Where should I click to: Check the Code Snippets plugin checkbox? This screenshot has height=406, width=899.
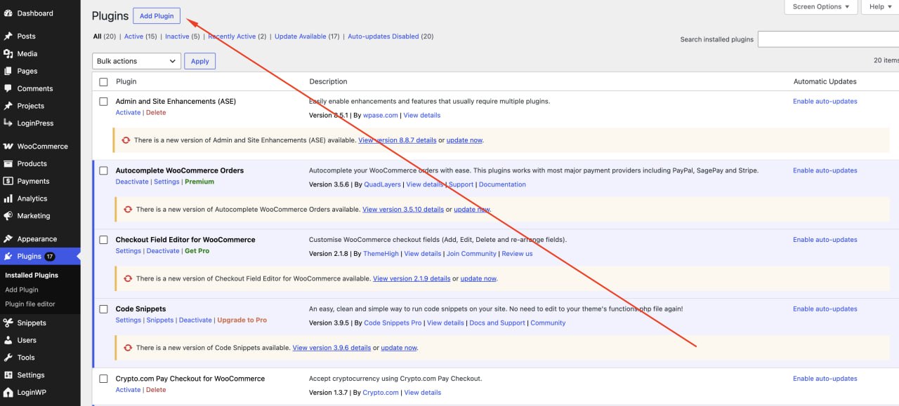103,309
